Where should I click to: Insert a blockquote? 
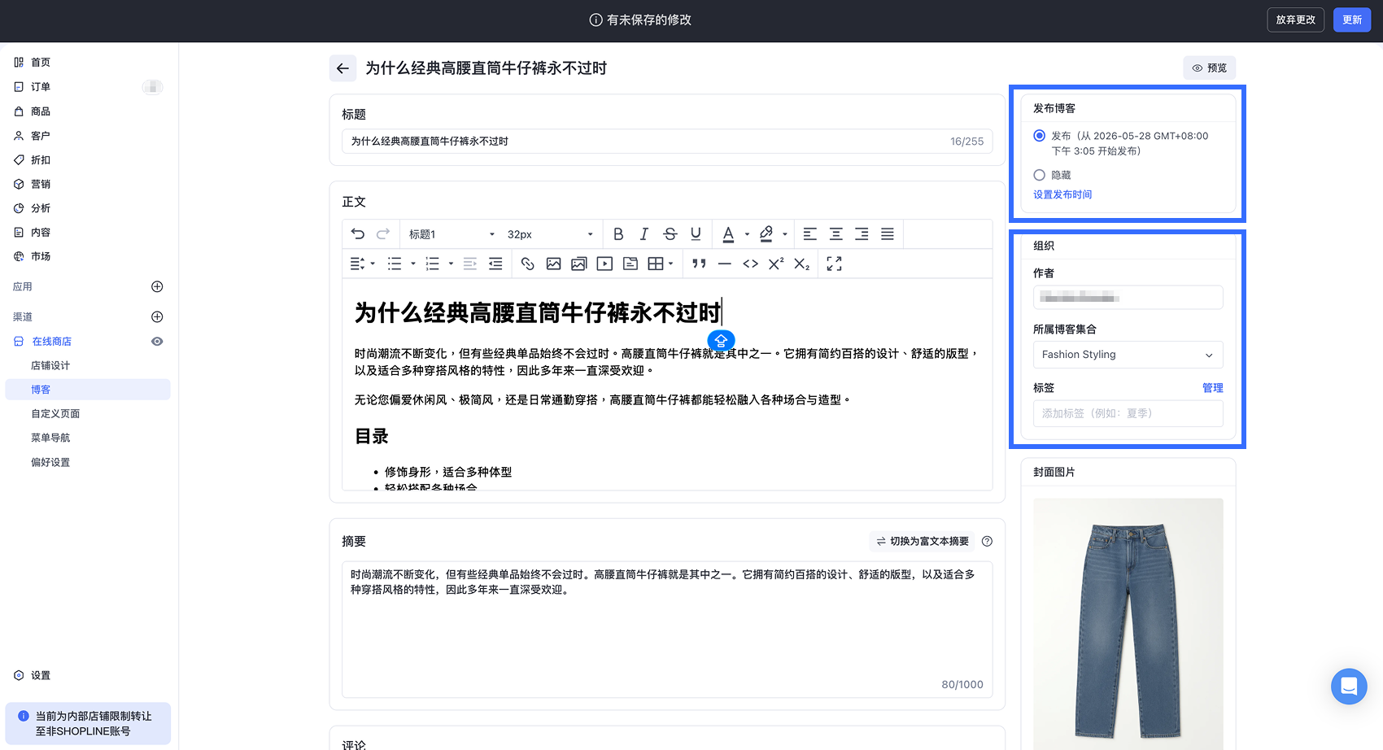[x=699, y=264]
